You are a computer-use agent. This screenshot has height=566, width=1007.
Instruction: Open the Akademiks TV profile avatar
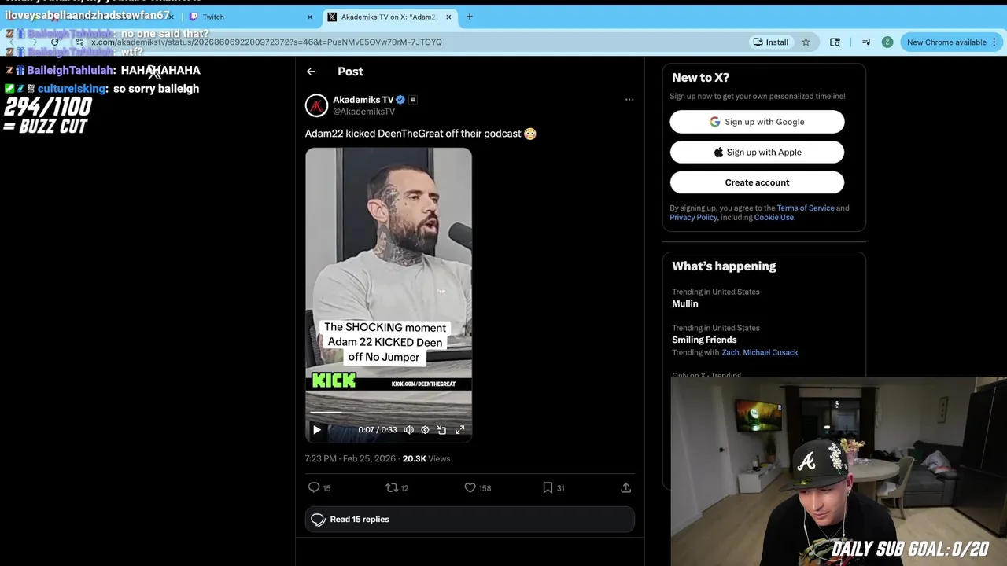pyautogui.click(x=316, y=105)
